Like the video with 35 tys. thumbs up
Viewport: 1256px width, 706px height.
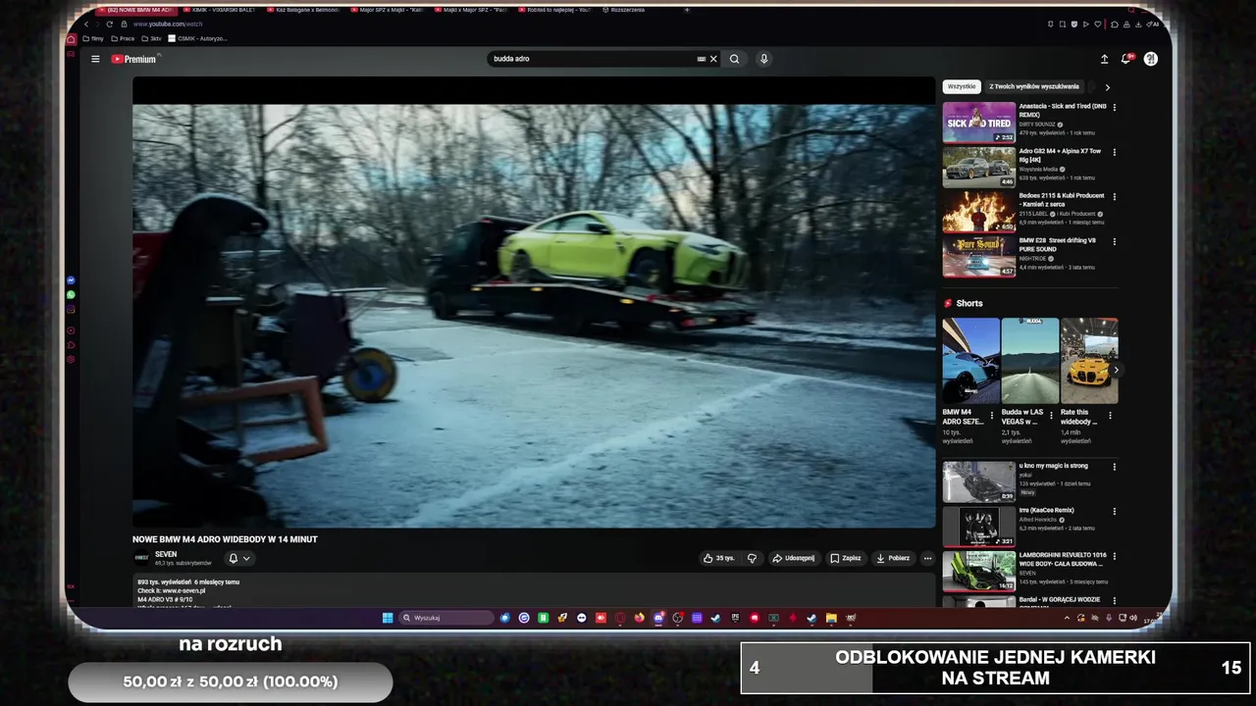[718, 558]
